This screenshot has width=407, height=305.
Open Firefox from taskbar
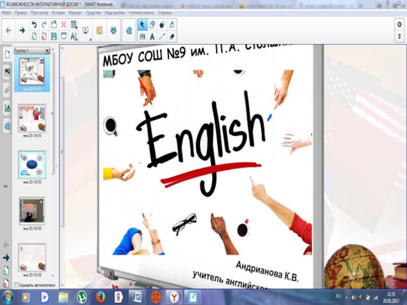point(100,297)
